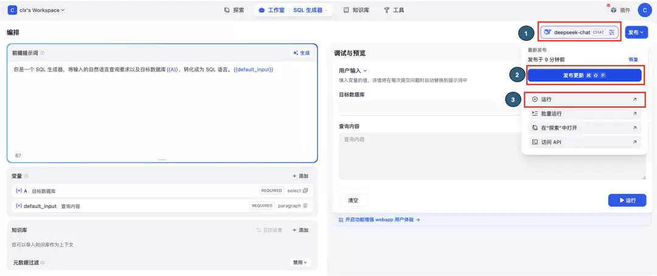Collapse the 用户输入 section chevron
The height and width of the screenshot is (276, 657).
[365, 71]
